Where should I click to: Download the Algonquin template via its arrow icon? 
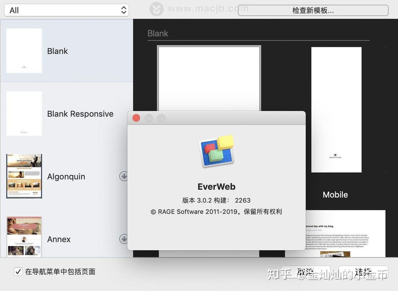(124, 176)
